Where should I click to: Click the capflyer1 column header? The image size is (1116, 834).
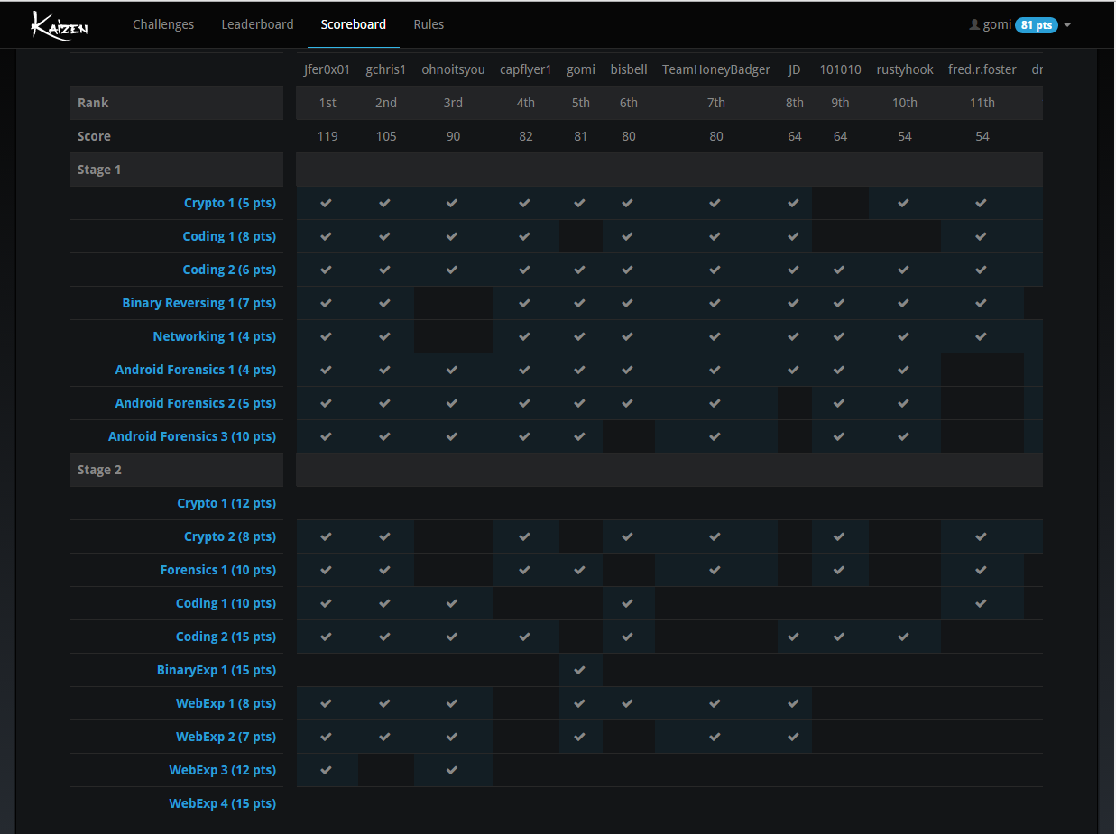coord(525,69)
